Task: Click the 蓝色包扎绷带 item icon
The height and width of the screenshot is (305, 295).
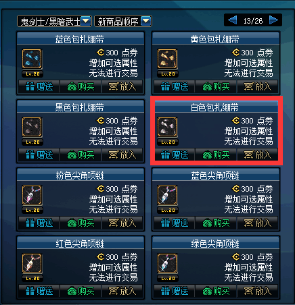Action: (32, 59)
